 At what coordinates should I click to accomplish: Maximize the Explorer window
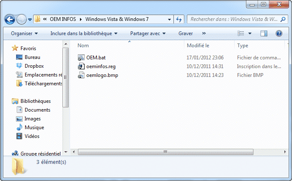coord(264,5)
